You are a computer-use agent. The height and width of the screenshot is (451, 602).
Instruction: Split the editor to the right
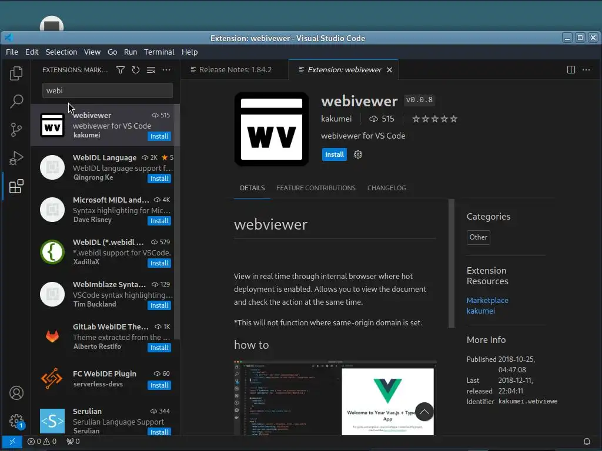[571, 70]
